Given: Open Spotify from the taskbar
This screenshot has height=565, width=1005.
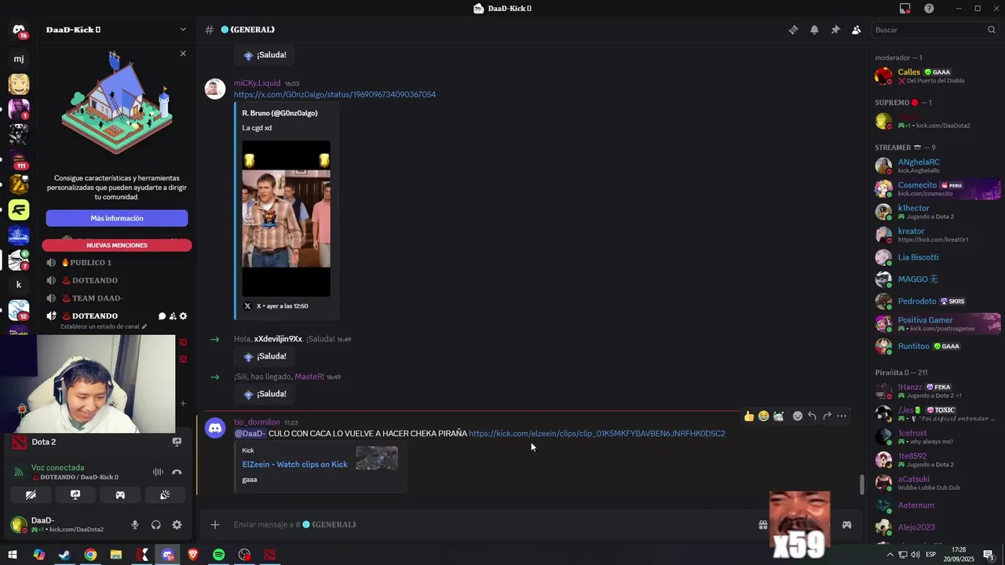Looking at the screenshot, I should click(219, 555).
